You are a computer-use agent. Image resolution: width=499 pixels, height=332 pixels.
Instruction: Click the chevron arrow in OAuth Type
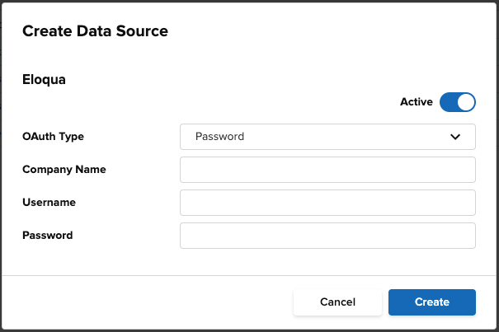[455, 137]
